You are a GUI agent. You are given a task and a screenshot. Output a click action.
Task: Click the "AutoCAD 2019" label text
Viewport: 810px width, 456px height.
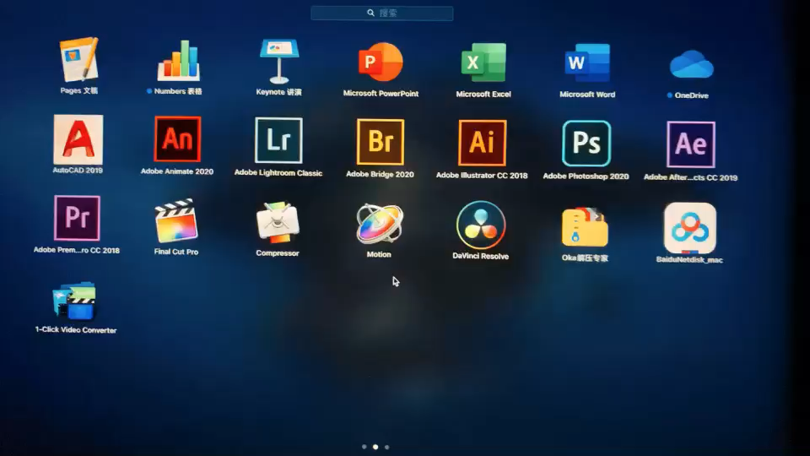pyautogui.click(x=78, y=170)
